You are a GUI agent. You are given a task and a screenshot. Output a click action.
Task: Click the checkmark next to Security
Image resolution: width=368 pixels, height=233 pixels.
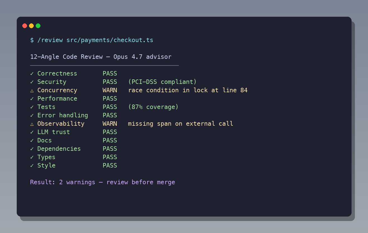click(32, 82)
